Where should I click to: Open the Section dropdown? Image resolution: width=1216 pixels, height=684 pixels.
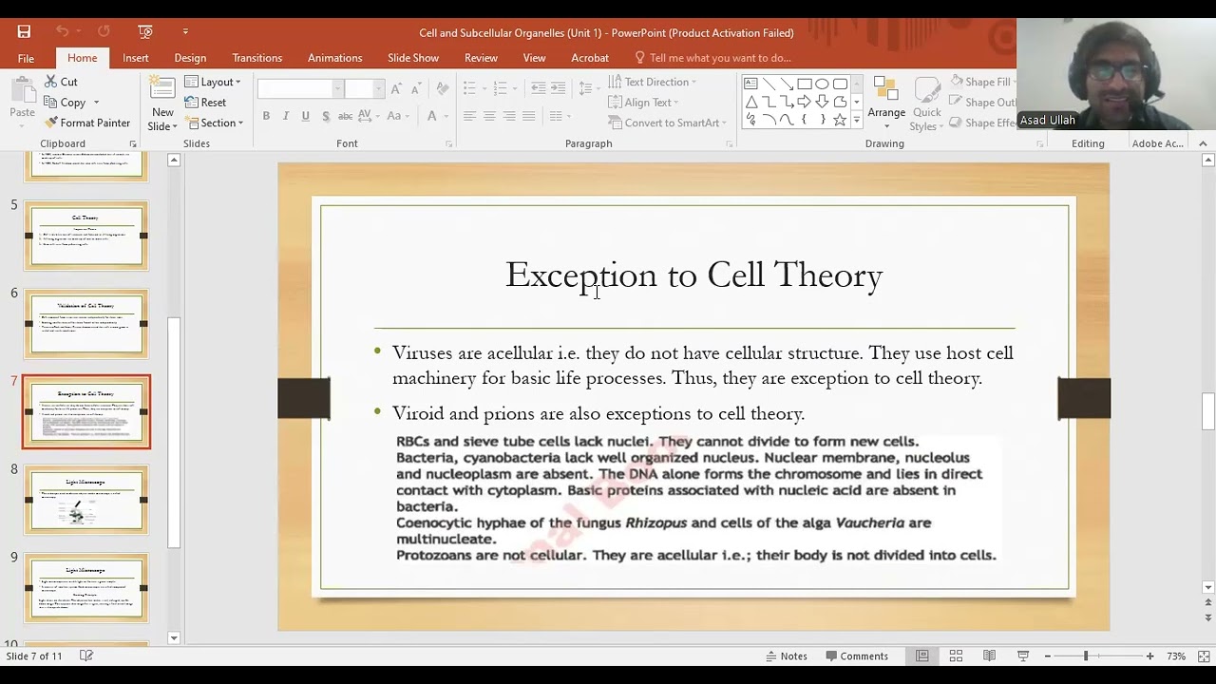pos(215,123)
